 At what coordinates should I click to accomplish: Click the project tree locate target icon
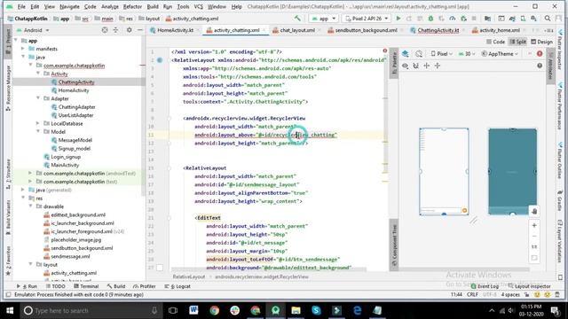(x=105, y=30)
